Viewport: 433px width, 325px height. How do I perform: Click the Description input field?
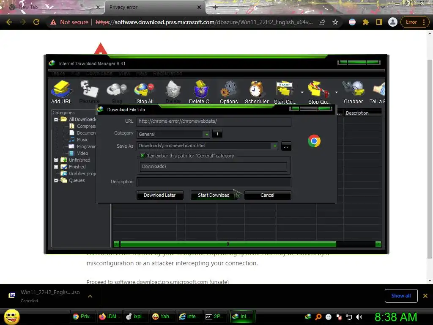[214, 182]
